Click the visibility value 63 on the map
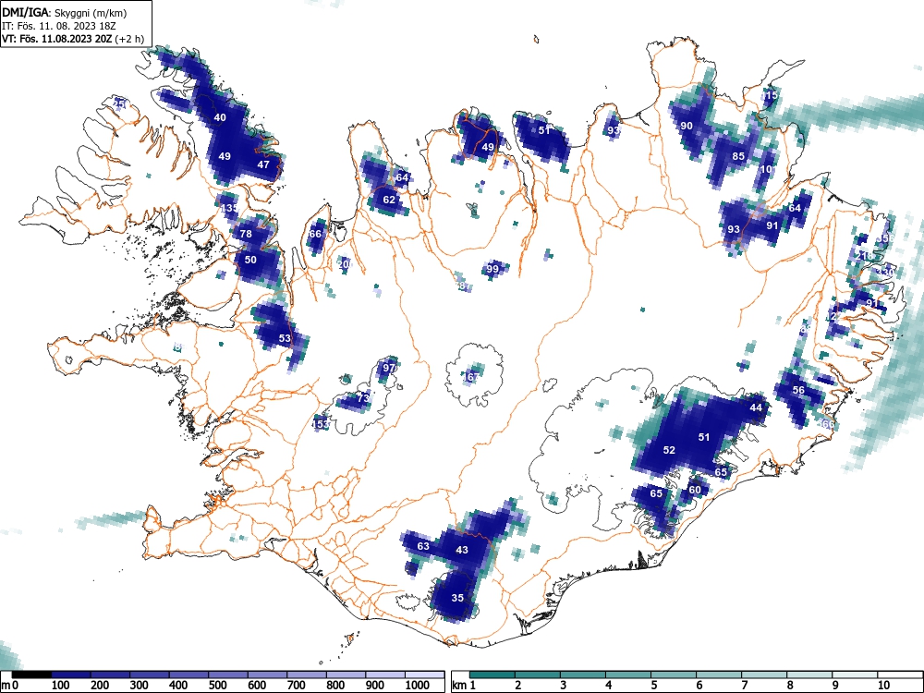The image size is (924, 693). 423,546
